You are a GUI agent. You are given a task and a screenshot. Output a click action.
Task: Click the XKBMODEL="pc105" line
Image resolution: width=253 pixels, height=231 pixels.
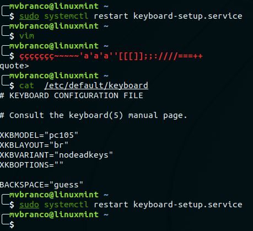click(39, 135)
